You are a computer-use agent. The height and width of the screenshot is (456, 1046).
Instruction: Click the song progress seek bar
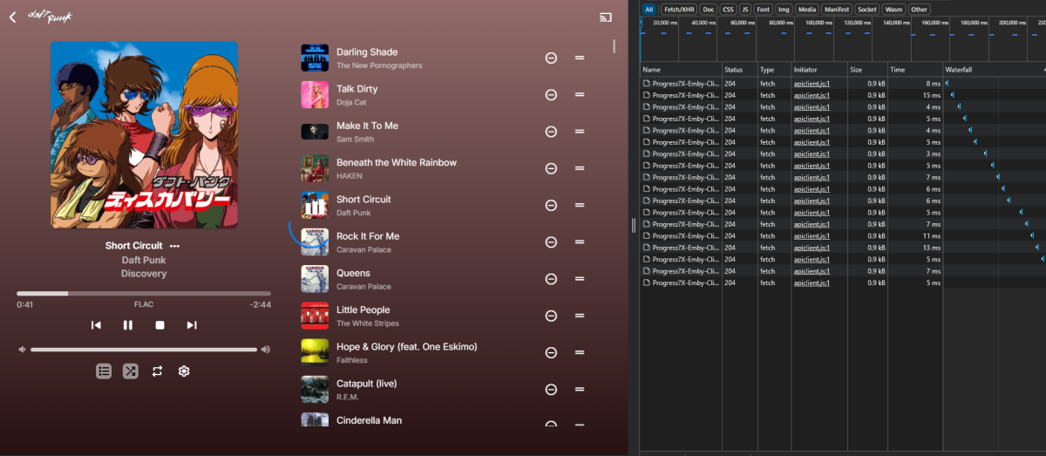pyautogui.click(x=144, y=294)
